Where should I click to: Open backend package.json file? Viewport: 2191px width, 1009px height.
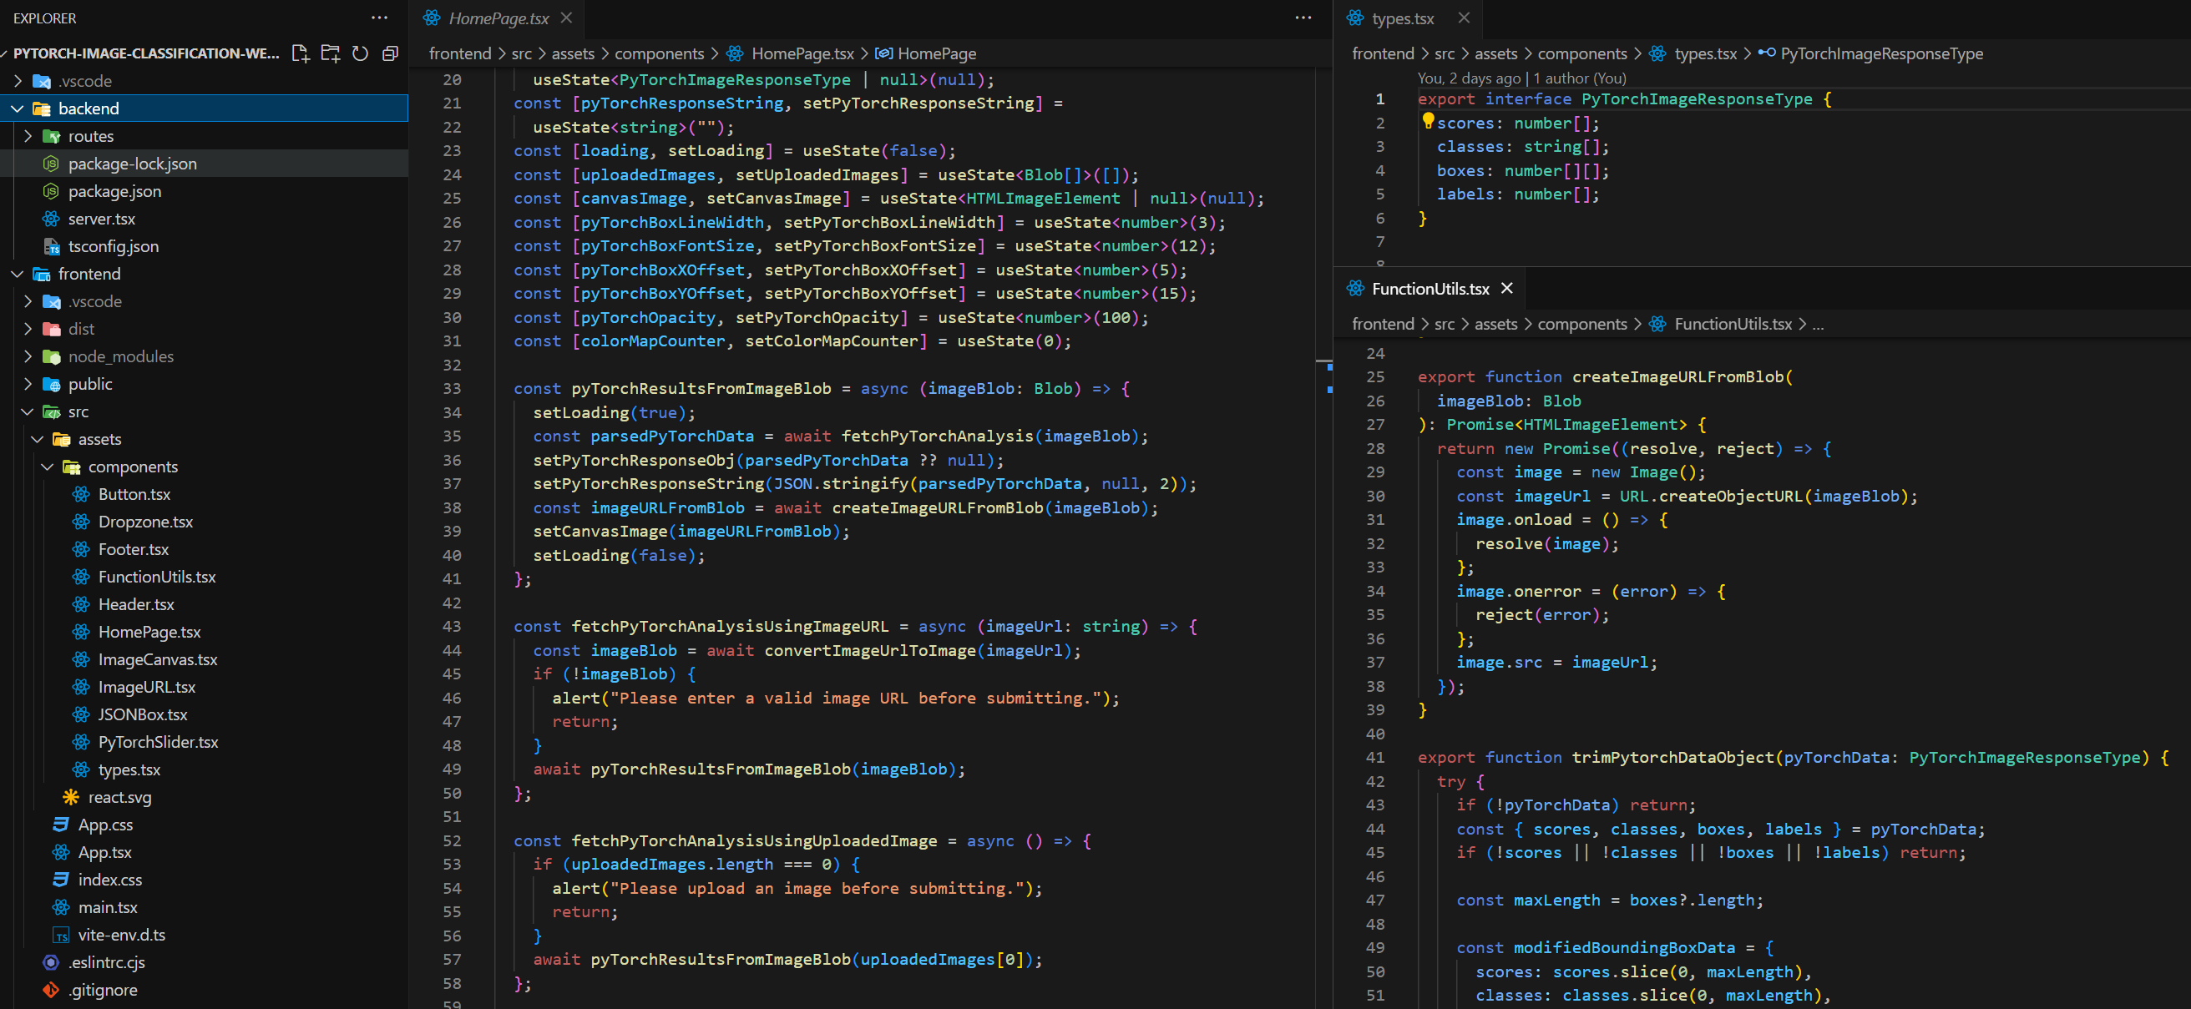point(204,191)
